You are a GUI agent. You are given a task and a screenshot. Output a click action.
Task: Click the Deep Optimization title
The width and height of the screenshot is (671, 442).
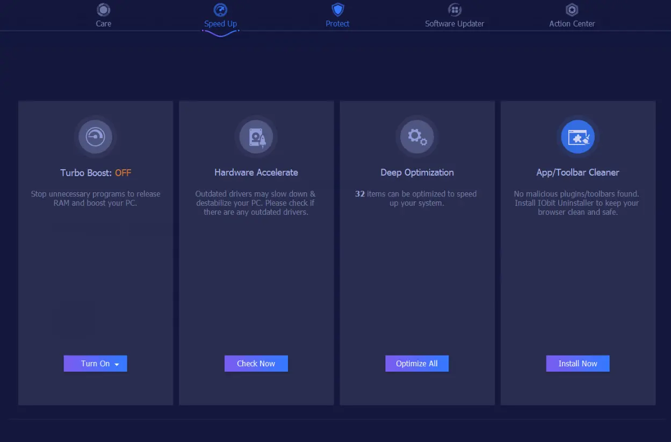[417, 172]
